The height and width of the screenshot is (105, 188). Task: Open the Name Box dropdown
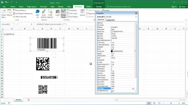(x=13, y=24)
